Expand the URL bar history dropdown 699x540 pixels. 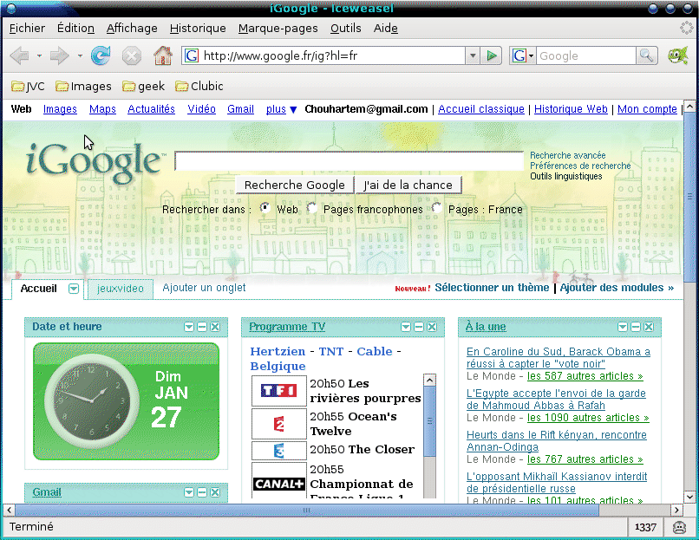[473, 55]
